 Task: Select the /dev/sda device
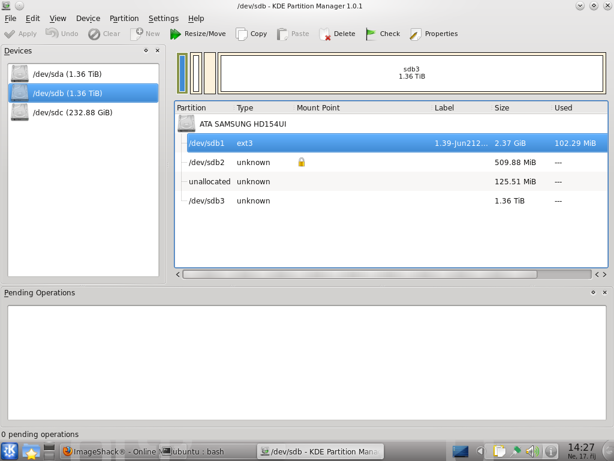pyautogui.click(x=83, y=74)
